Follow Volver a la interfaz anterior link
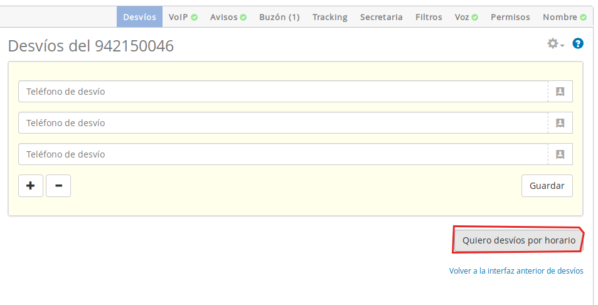Screen dimensions: 598x305 pos(516,271)
